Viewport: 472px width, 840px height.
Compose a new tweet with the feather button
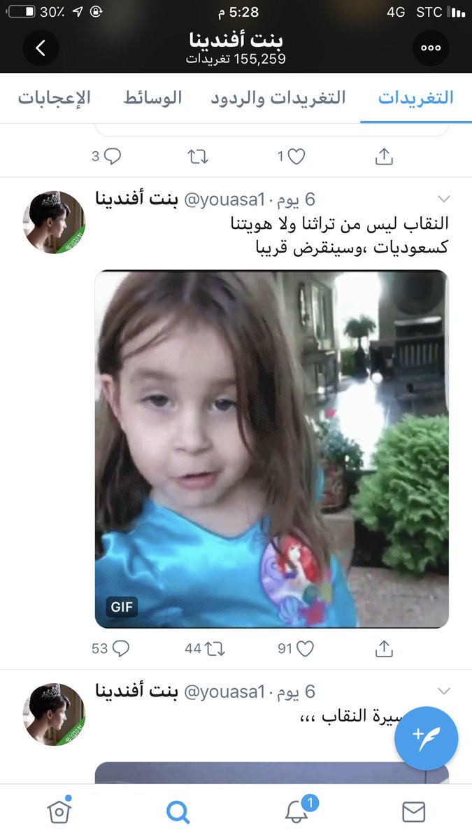(x=426, y=737)
